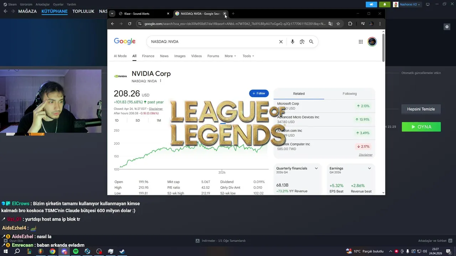
Task: Select the NASDAQ: NVDA Google Search tab
Action: [x=200, y=14]
